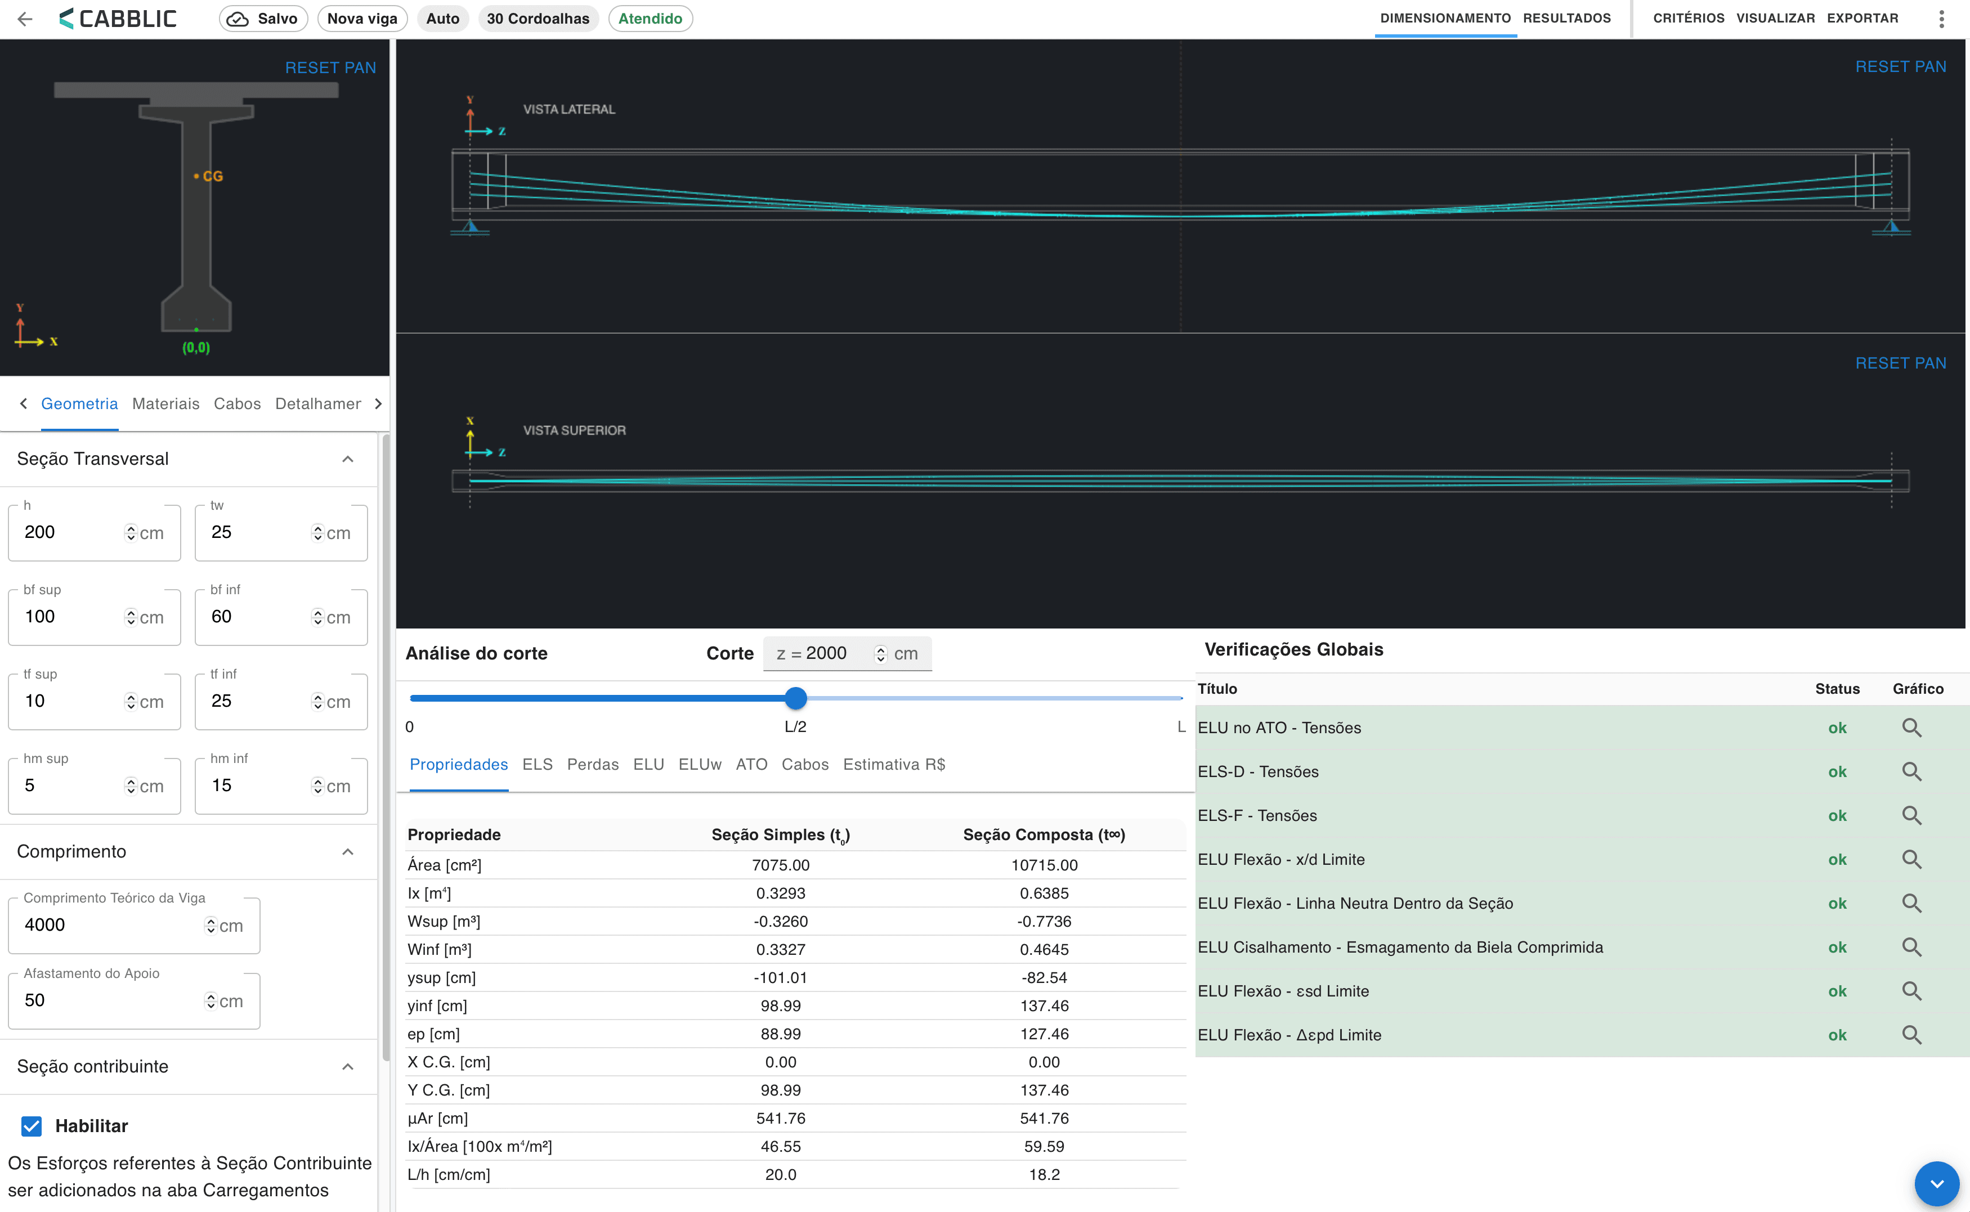This screenshot has height=1212, width=1970.
Task: Open graph for Linha Neutra Dentro da Seção
Action: coord(1911,904)
